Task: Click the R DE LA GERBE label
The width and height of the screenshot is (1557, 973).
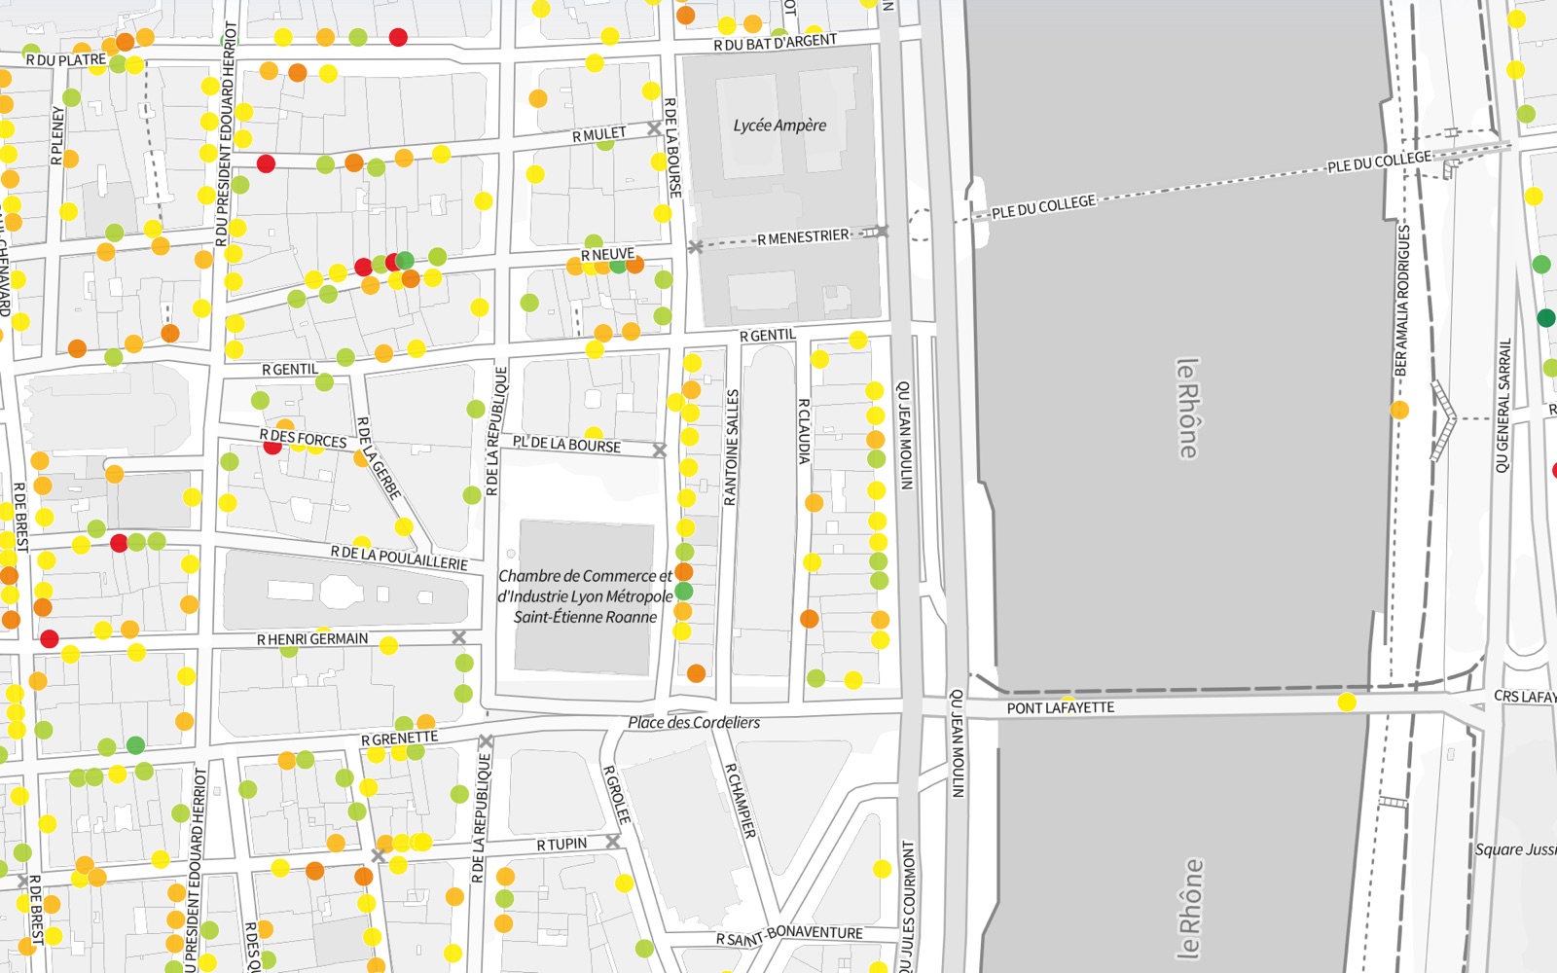Action: tap(379, 458)
